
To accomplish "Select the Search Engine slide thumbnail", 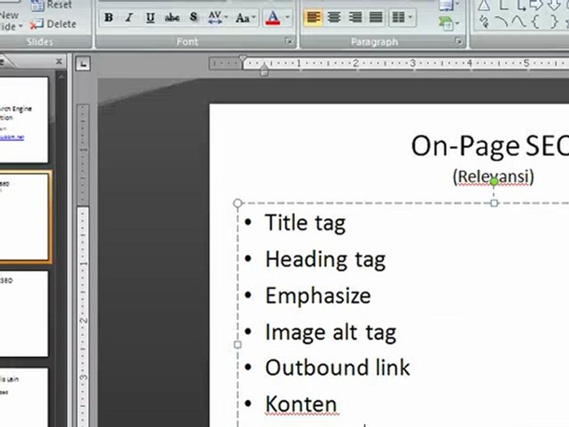I will [x=24, y=120].
